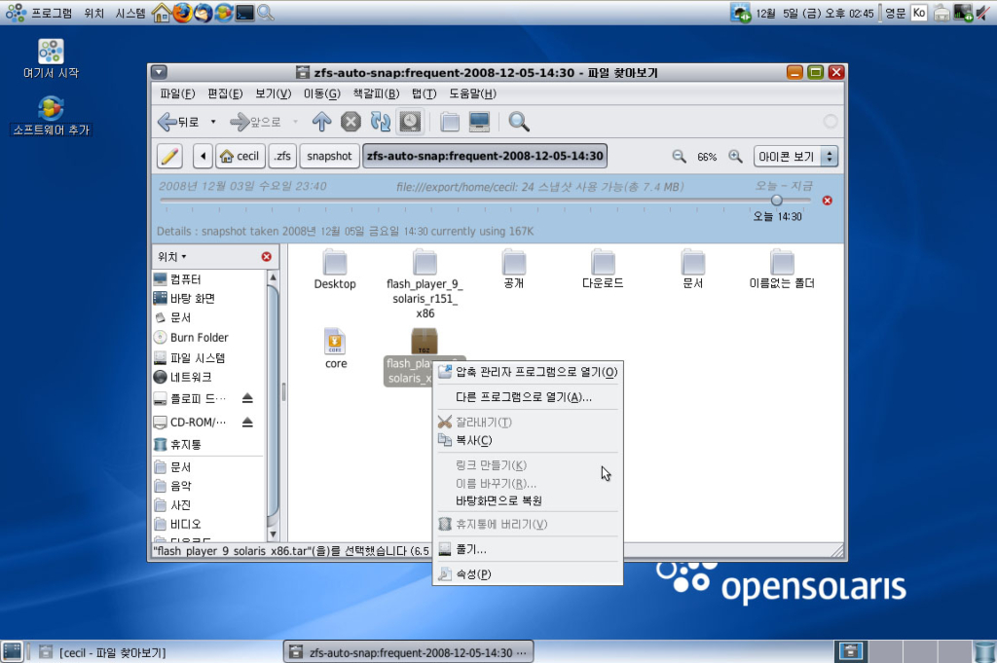Screen dimensions: 997x663
Task: Toggle the time slider snapshot button
Action: click(410, 122)
